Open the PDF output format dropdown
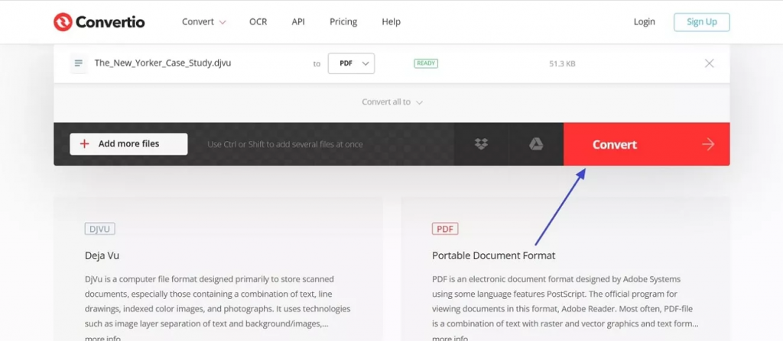The width and height of the screenshot is (783, 341). (x=351, y=63)
